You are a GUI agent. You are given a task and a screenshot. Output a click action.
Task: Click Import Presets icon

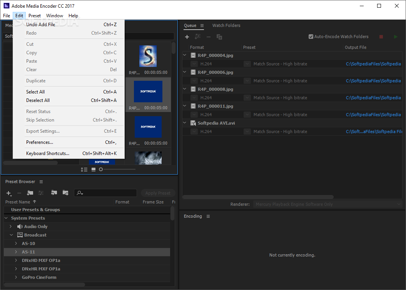coord(54,193)
